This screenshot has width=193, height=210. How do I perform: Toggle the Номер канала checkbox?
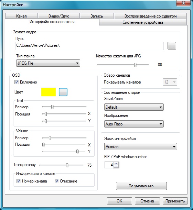coord(19,181)
